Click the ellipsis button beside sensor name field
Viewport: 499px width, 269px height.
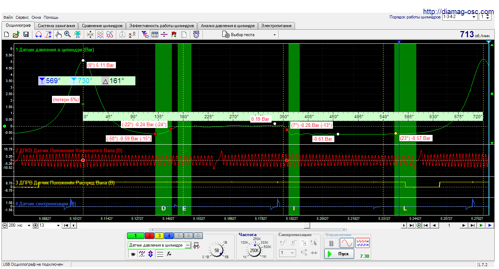pyautogui.click(x=188, y=245)
